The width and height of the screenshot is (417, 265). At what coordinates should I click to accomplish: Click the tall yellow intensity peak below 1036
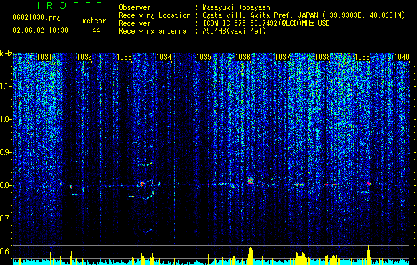point(250,256)
